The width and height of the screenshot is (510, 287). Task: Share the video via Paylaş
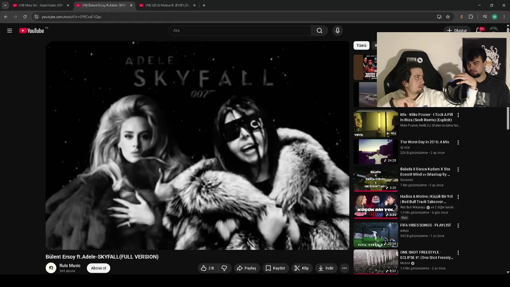tap(246, 268)
